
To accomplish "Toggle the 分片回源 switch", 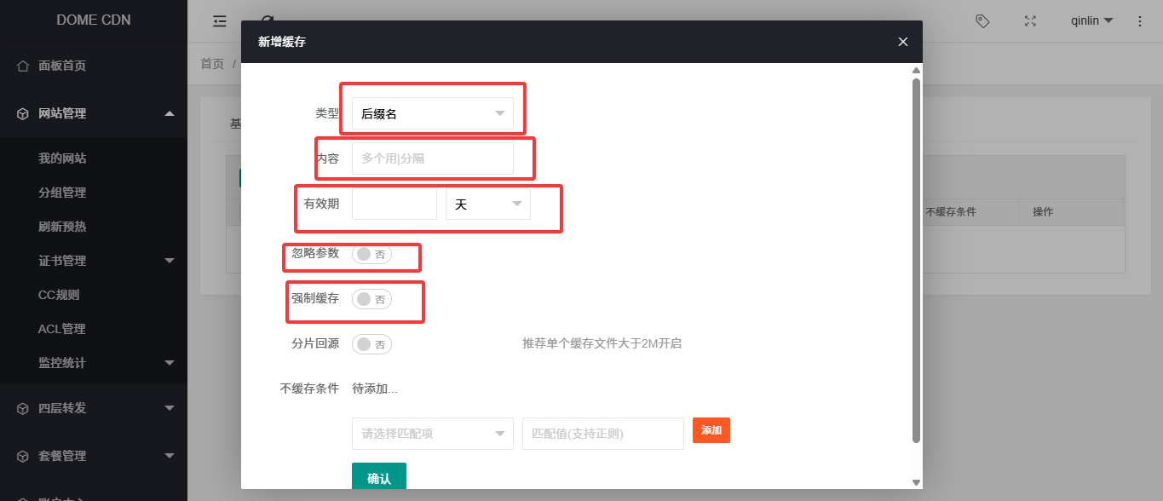I will coord(371,344).
